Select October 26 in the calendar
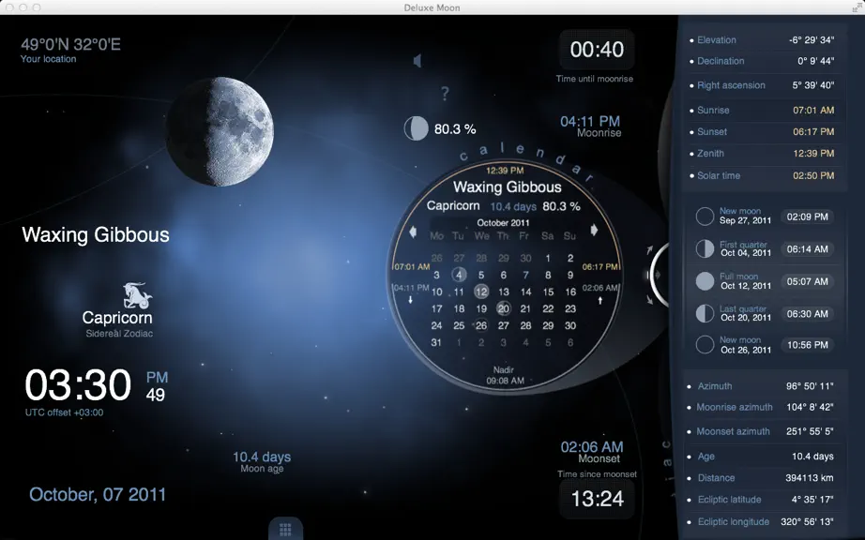Screen dimensions: 865x540 click(x=481, y=325)
